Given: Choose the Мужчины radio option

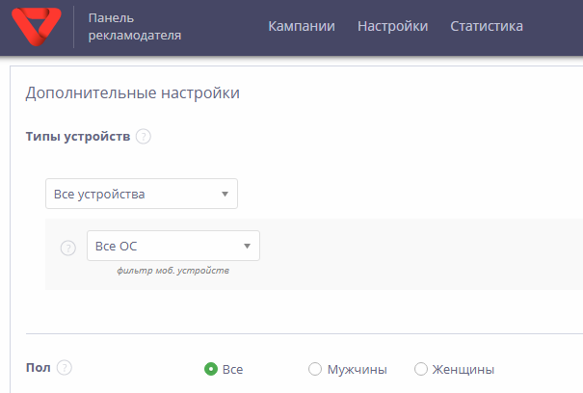Looking at the screenshot, I should (x=315, y=369).
